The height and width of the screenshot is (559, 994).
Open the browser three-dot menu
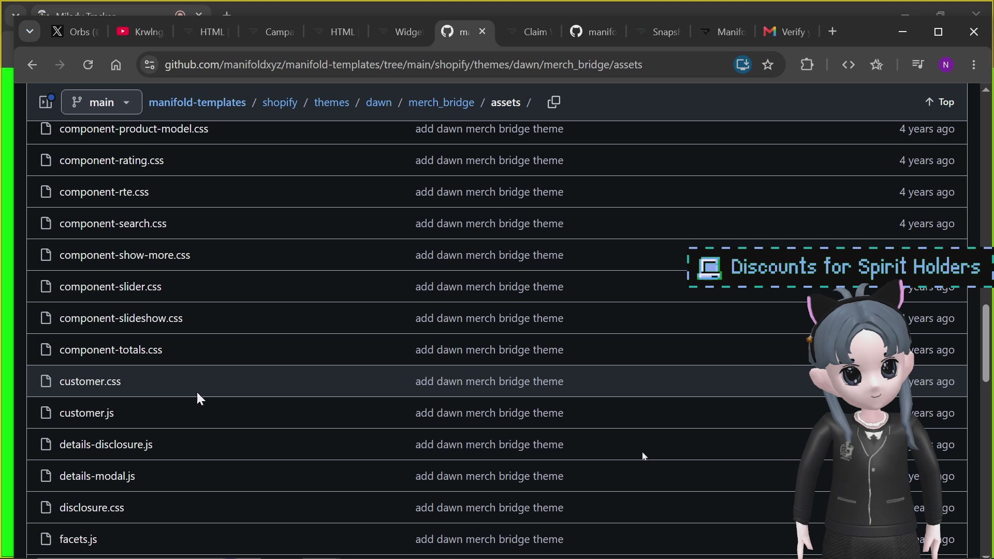974,65
